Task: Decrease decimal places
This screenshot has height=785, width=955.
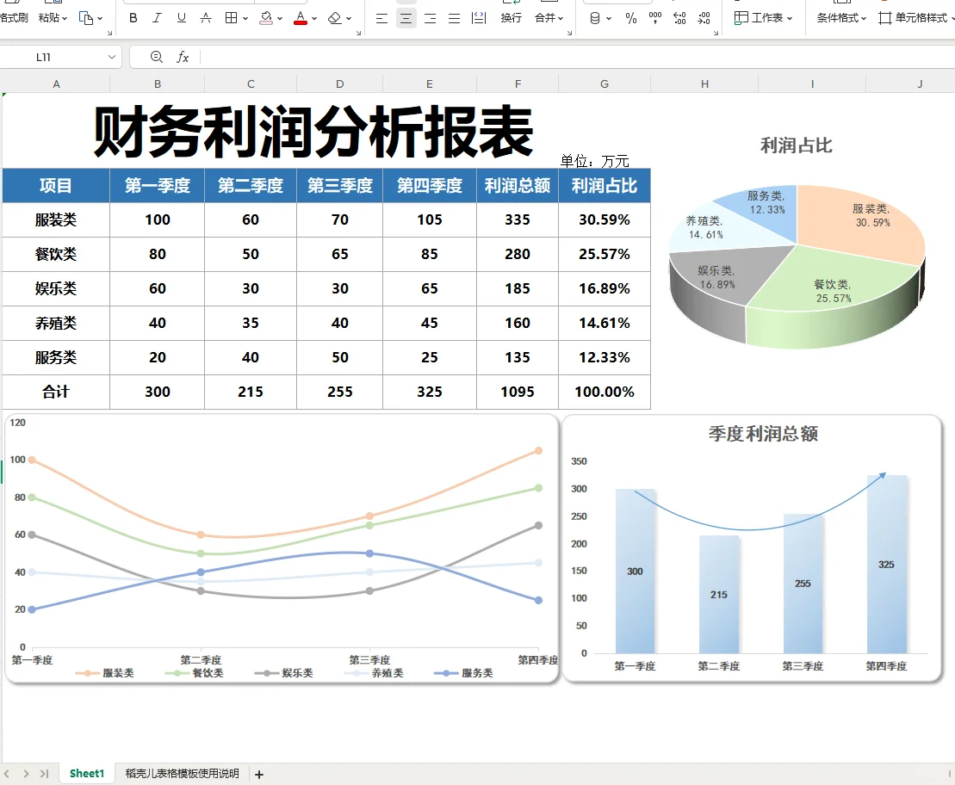Action: (704, 18)
